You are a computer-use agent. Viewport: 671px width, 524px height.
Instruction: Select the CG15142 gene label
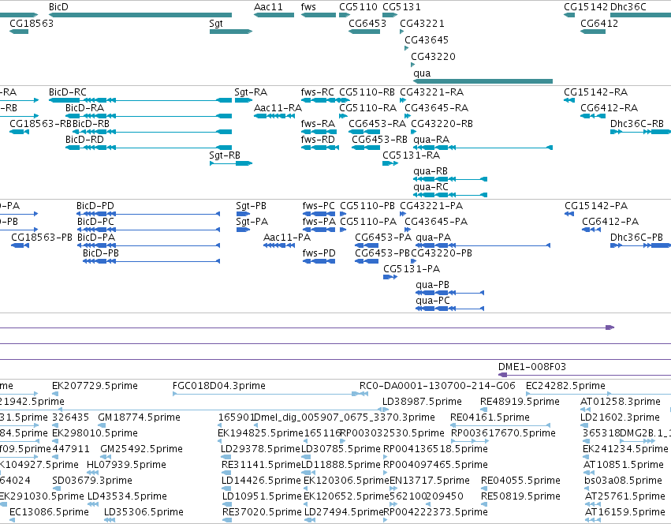(x=586, y=7)
